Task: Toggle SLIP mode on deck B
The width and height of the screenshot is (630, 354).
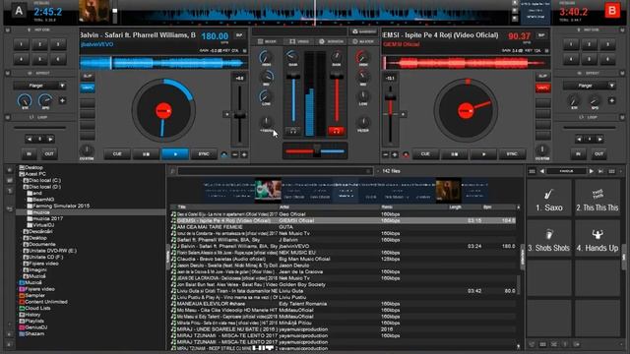Action: (542, 76)
